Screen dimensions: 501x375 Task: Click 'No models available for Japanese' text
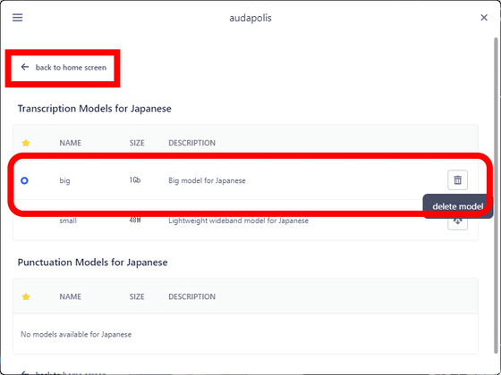pyautogui.click(x=76, y=334)
